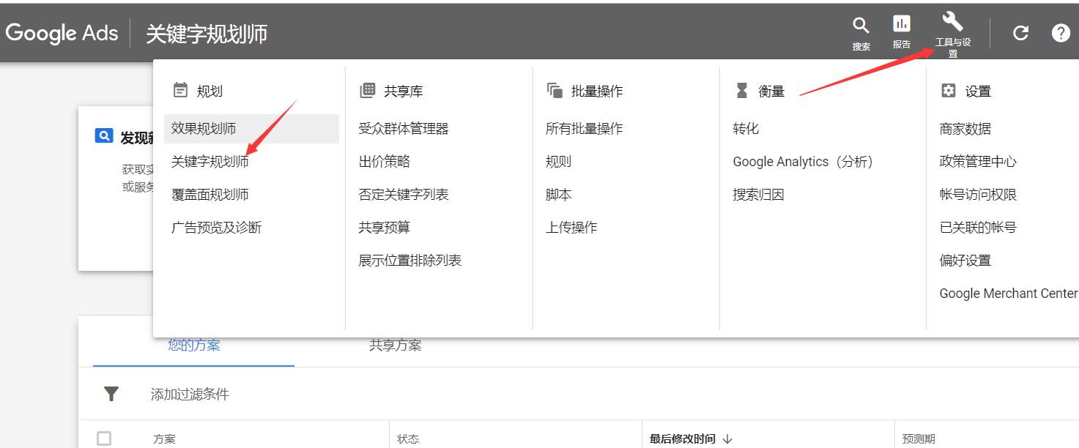Click the 衡量 hourglass icon
The image size is (1079, 448).
(742, 90)
